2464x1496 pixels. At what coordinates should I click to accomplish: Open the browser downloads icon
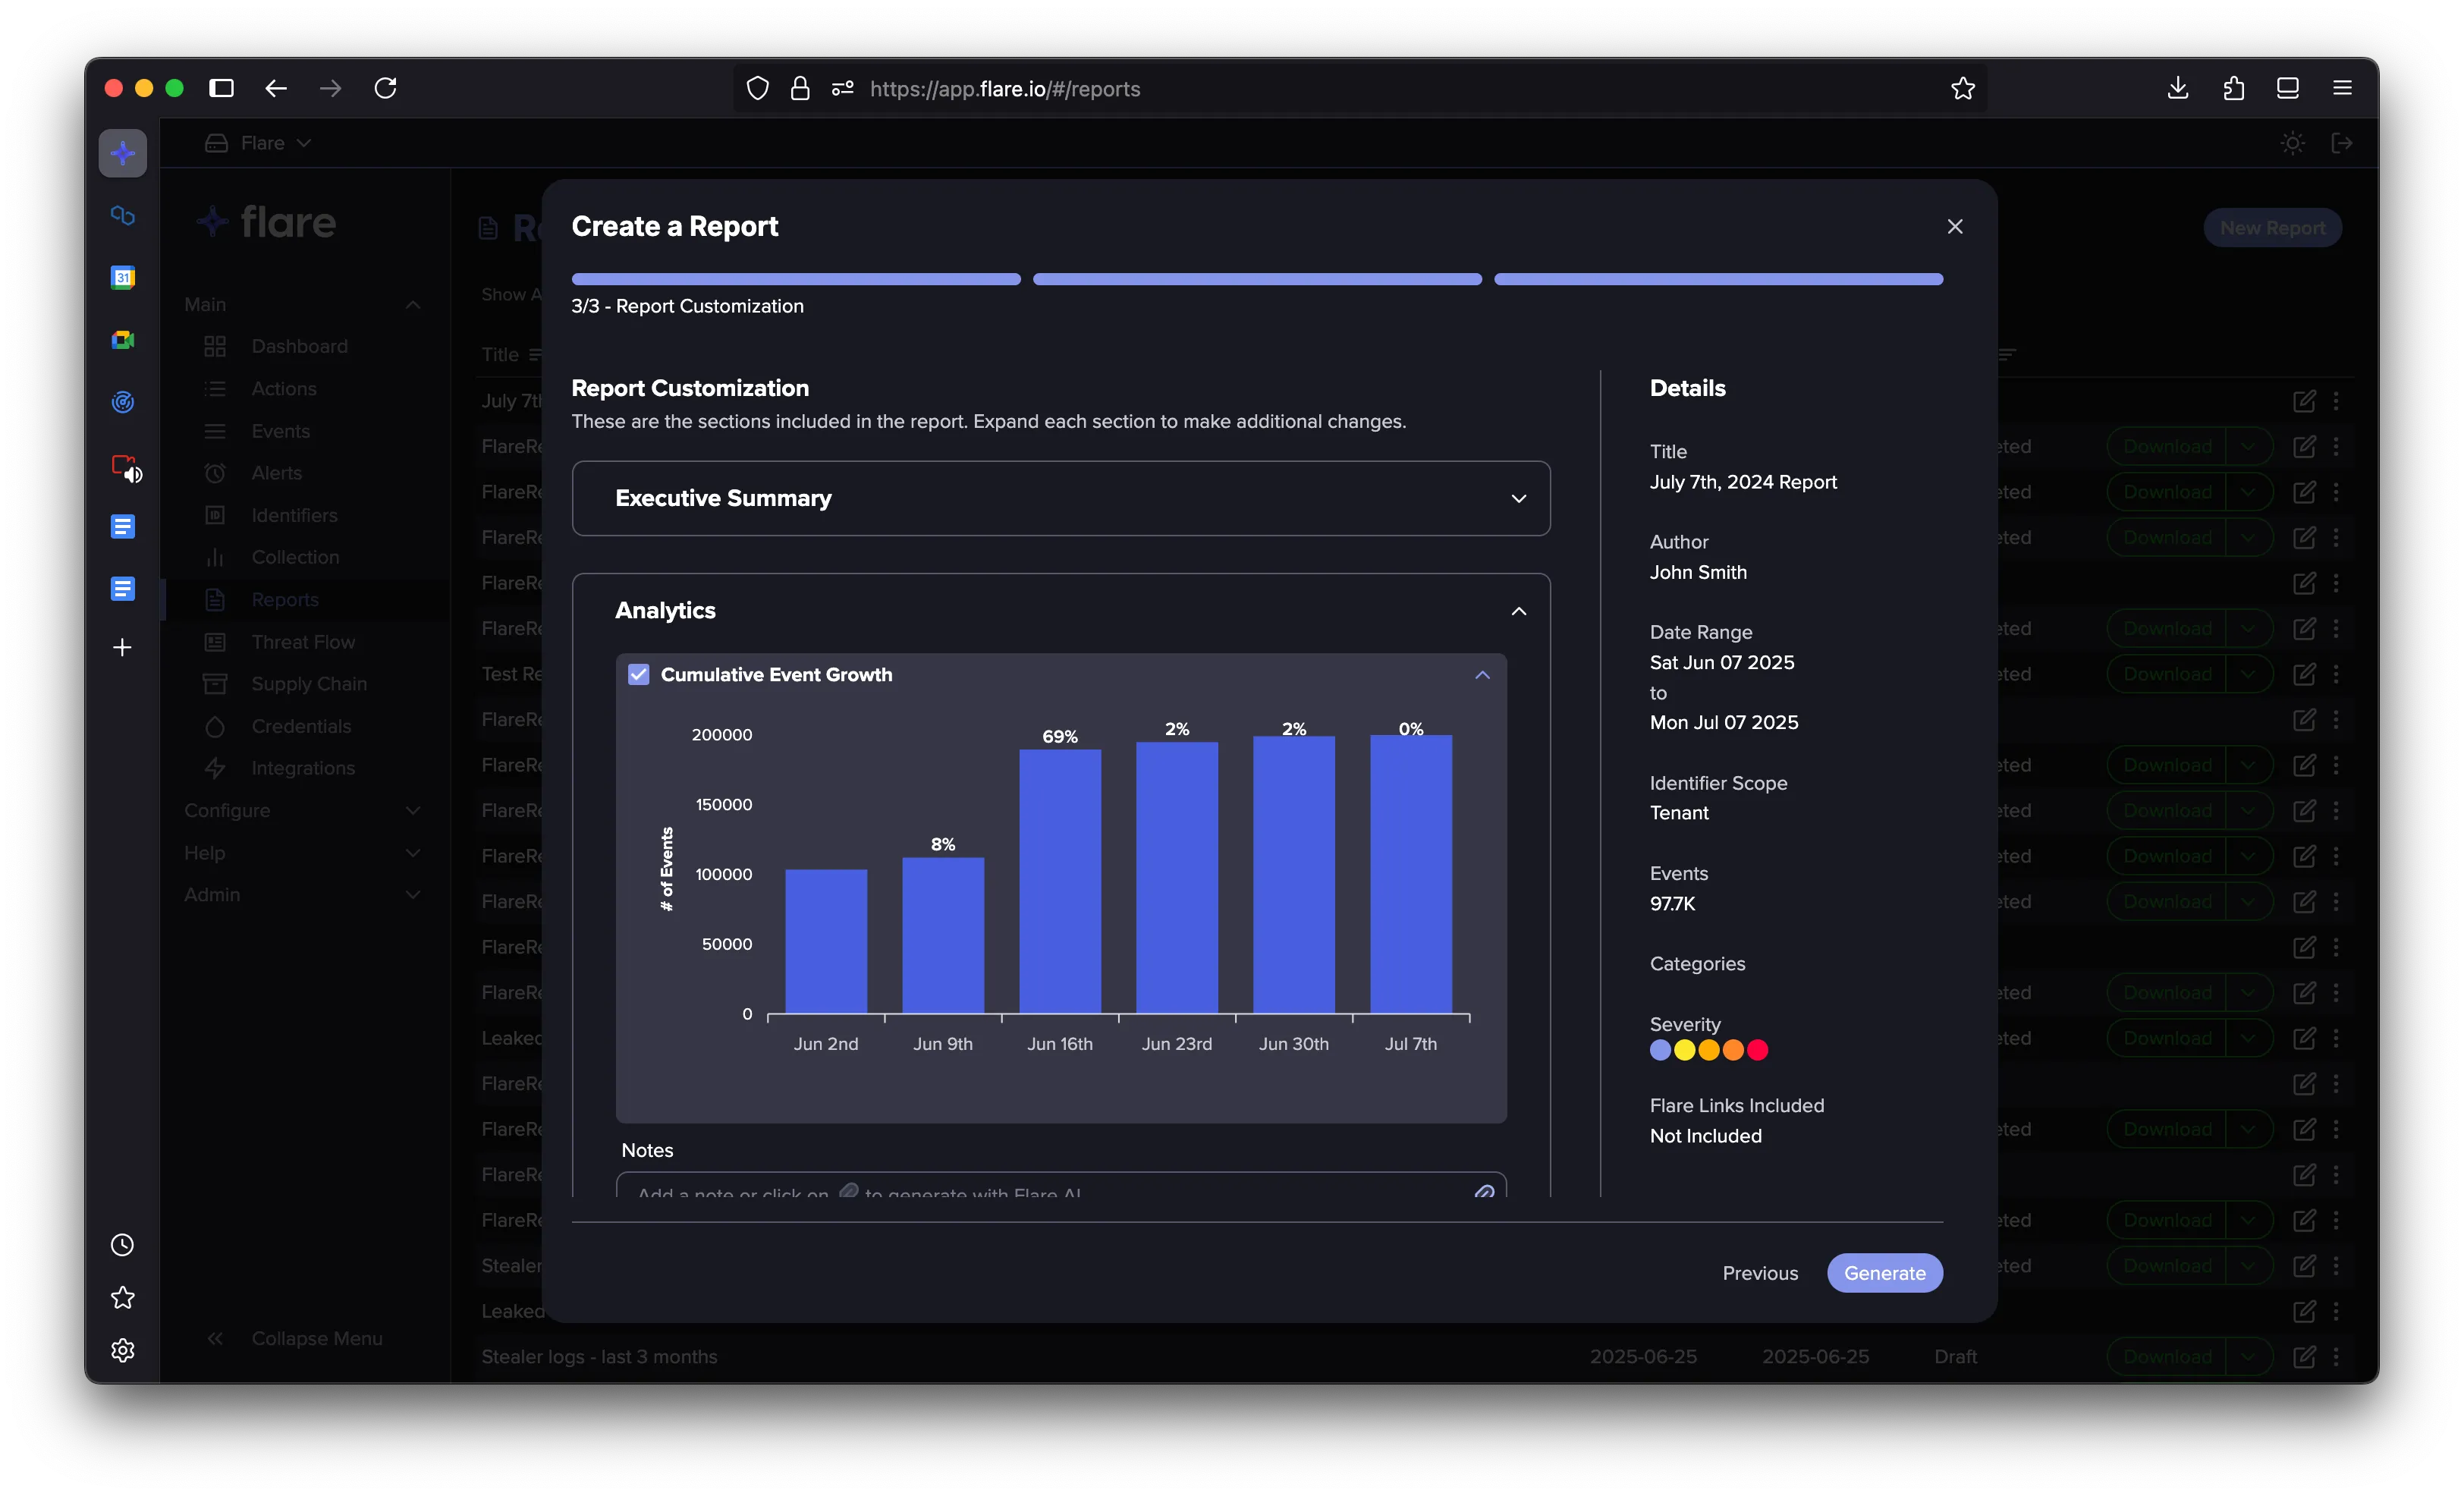coord(2178,89)
